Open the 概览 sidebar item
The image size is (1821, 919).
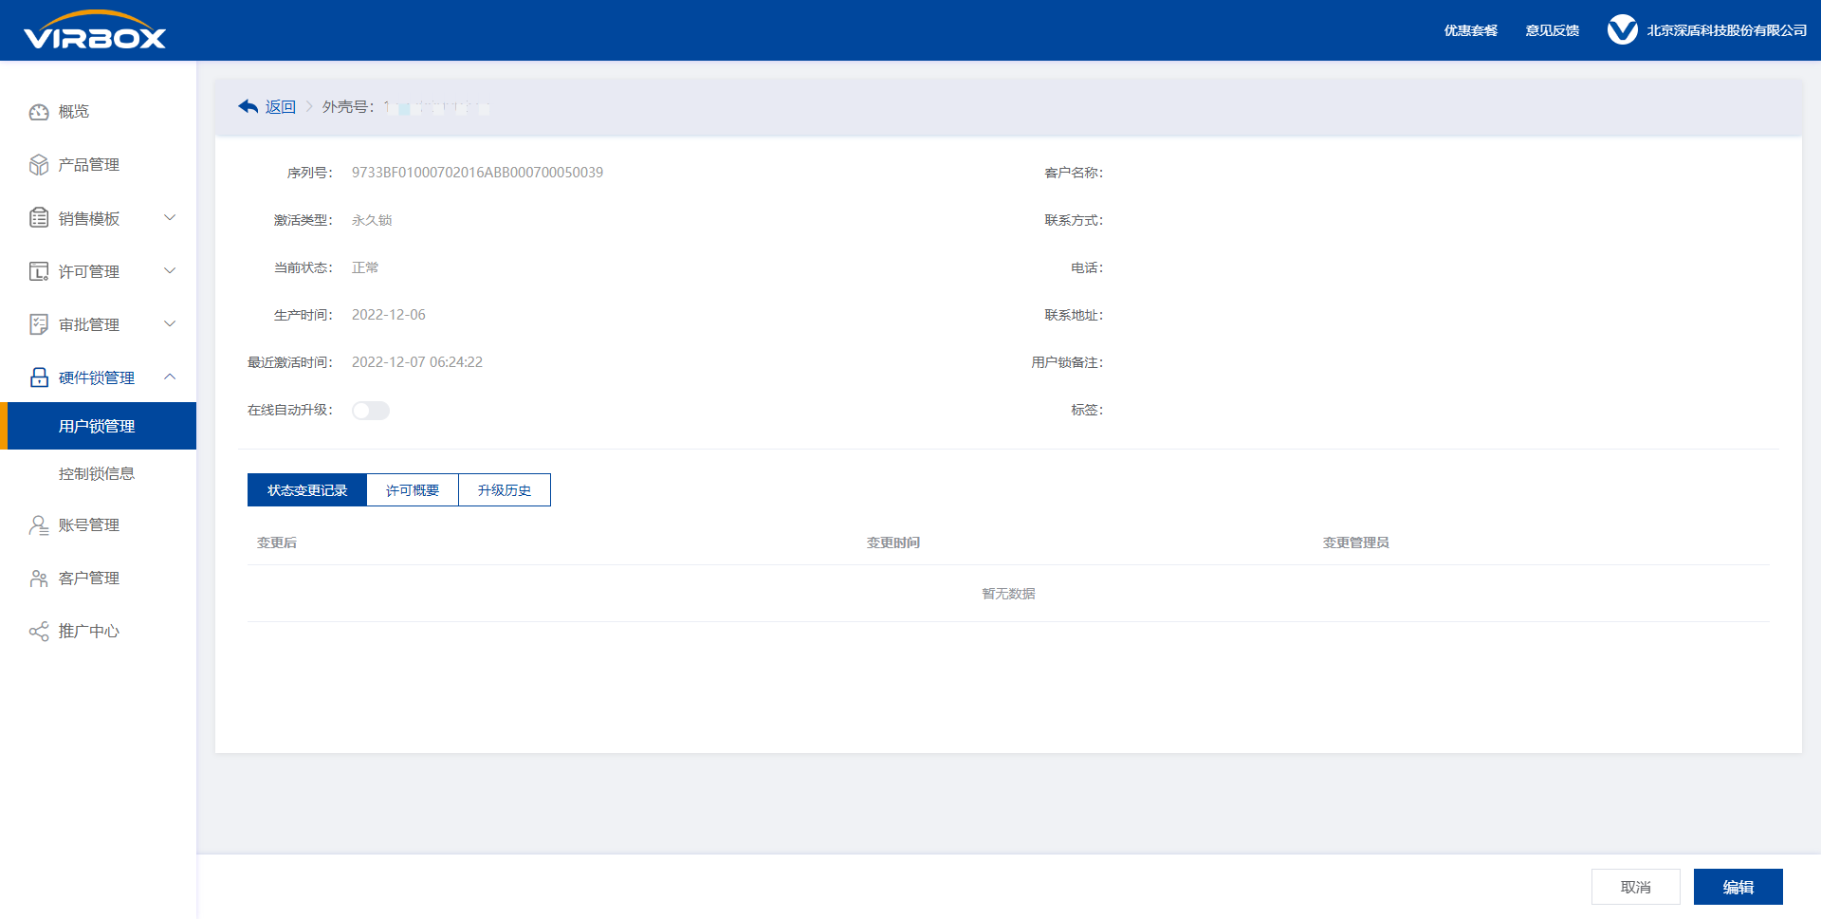(99, 112)
